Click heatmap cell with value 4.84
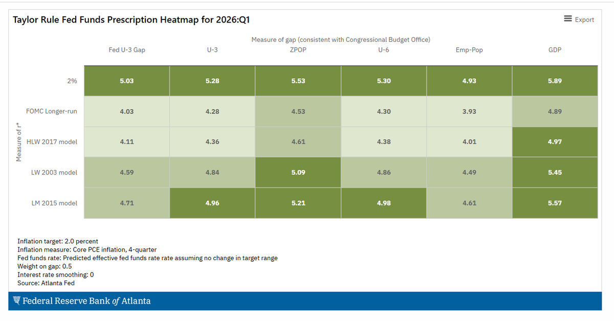 pyautogui.click(x=212, y=172)
